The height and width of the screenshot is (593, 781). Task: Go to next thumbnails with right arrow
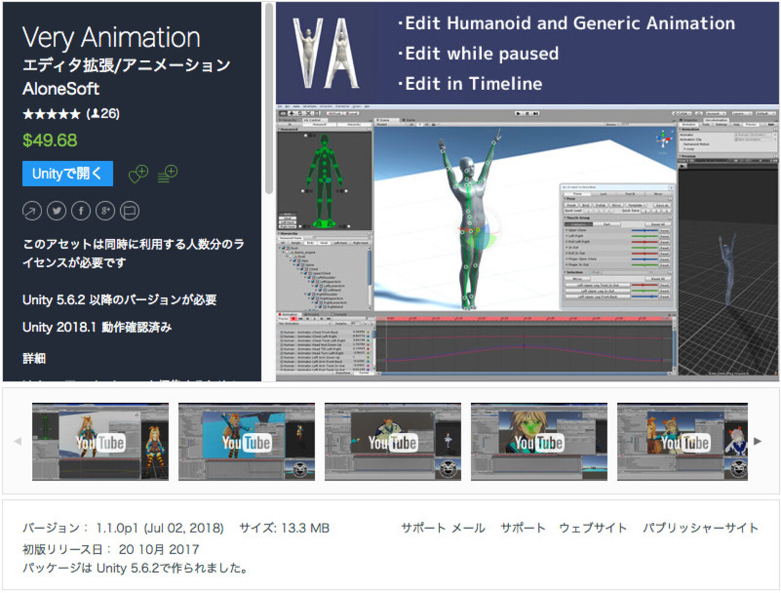pos(758,441)
